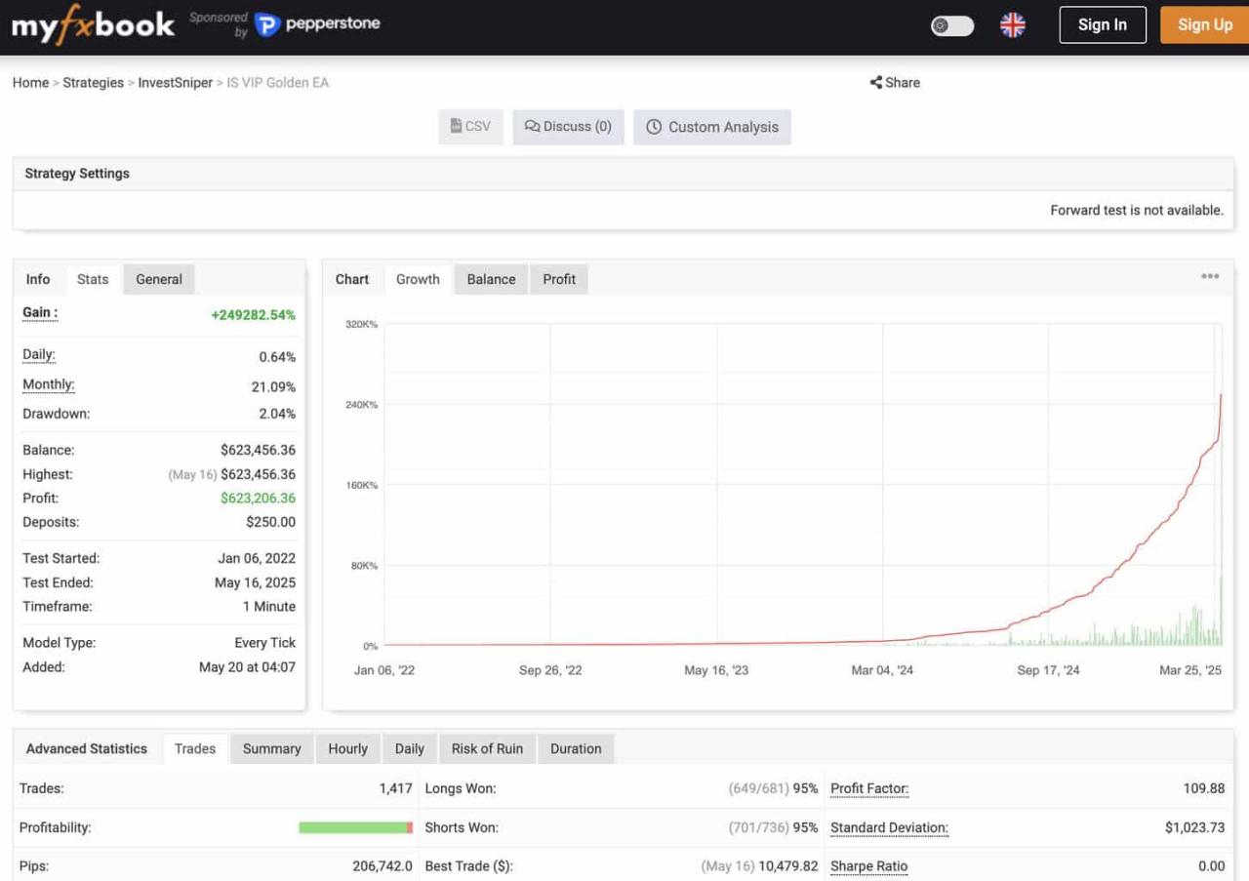1249x881 pixels.
Task: Click the Profitability green progress bar
Action: pyautogui.click(x=352, y=827)
